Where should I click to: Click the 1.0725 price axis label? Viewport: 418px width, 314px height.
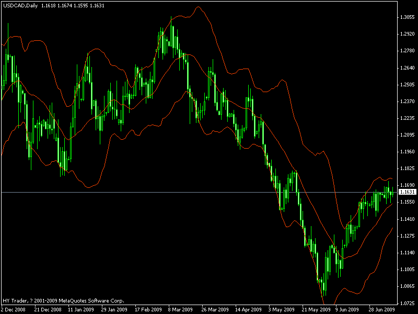(x=408, y=304)
